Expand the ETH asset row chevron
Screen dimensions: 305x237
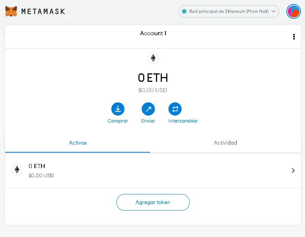tap(293, 171)
